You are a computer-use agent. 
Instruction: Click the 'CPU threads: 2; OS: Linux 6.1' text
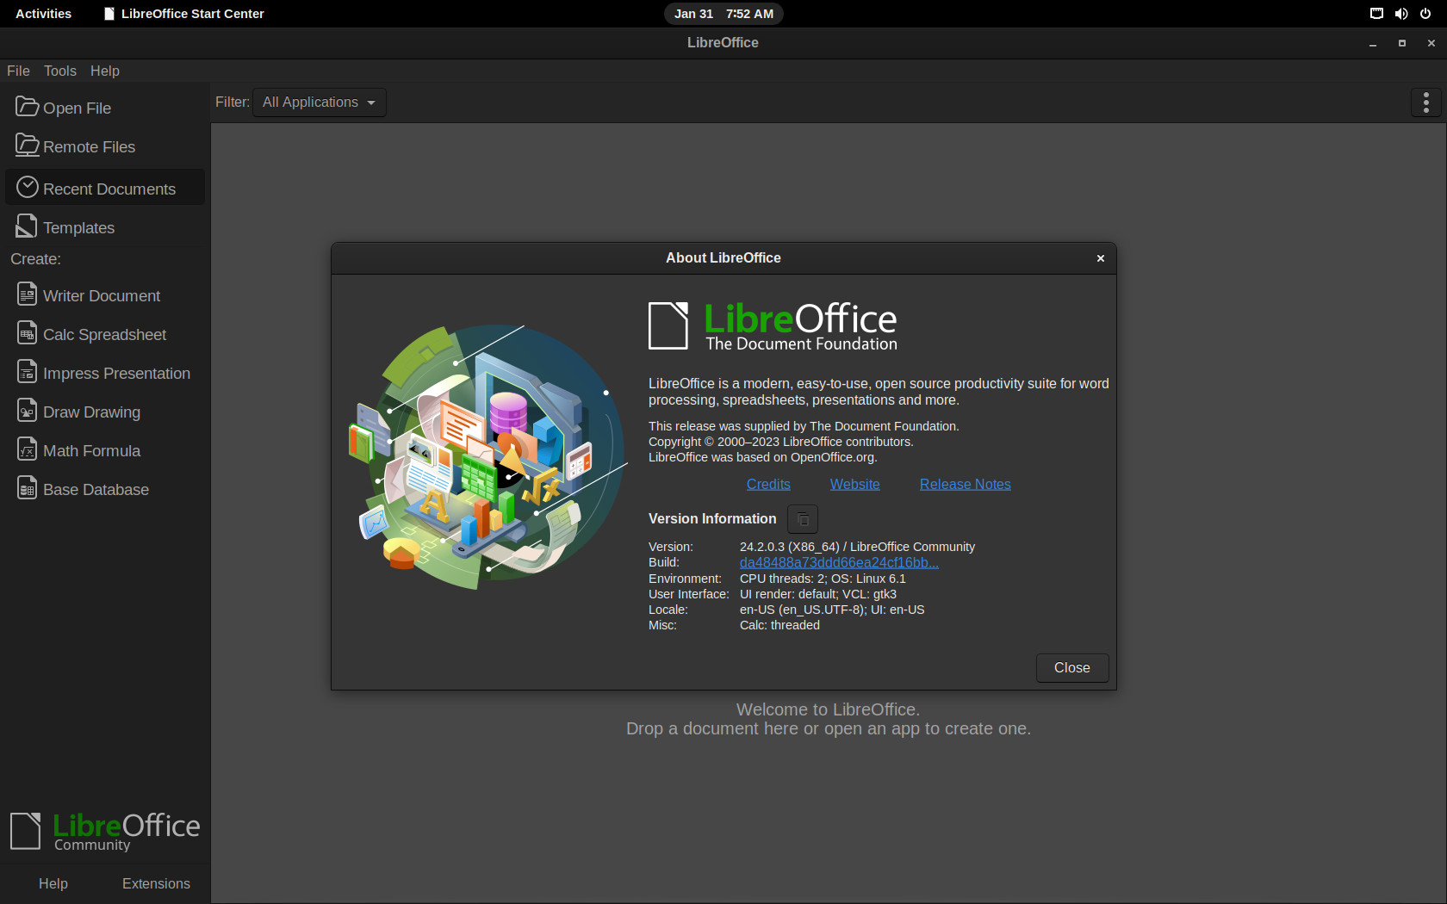pos(823,579)
